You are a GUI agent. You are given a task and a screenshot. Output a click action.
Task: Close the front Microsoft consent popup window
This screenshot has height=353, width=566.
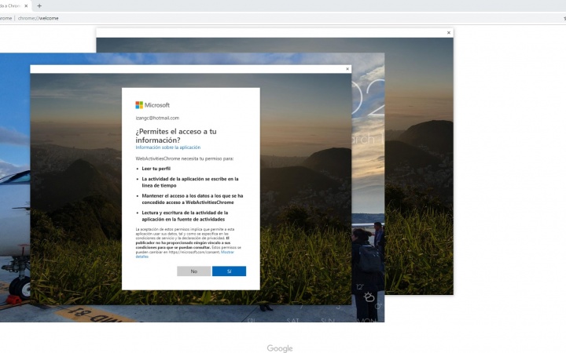[x=347, y=69]
